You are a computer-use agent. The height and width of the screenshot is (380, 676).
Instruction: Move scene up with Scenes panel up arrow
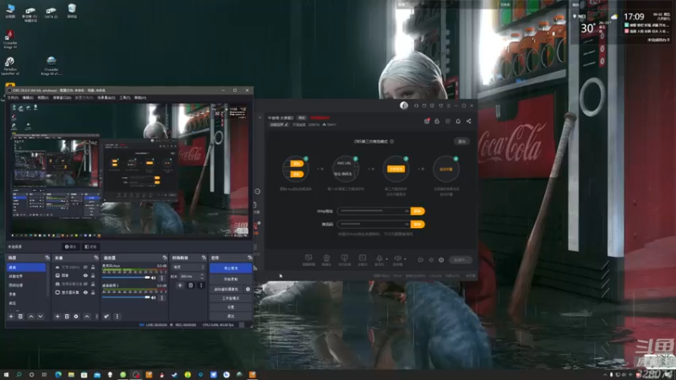[x=31, y=316]
